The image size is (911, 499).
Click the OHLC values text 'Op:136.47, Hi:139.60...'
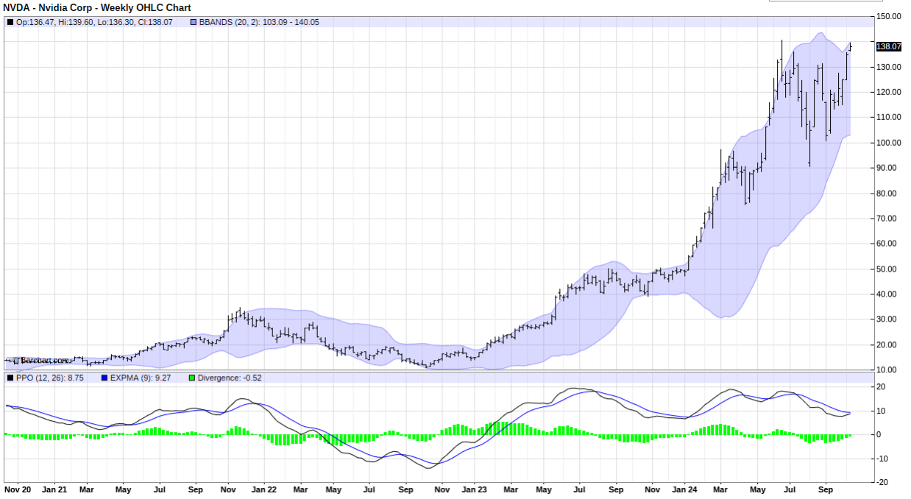95,22
